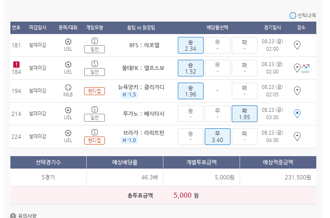The height and width of the screenshot is (218, 330).
Task: Deselect the 패 1.95 odds for 루가노 match
Action: point(244,114)
